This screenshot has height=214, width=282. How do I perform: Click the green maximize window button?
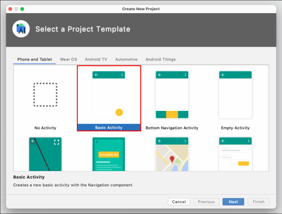22,9
